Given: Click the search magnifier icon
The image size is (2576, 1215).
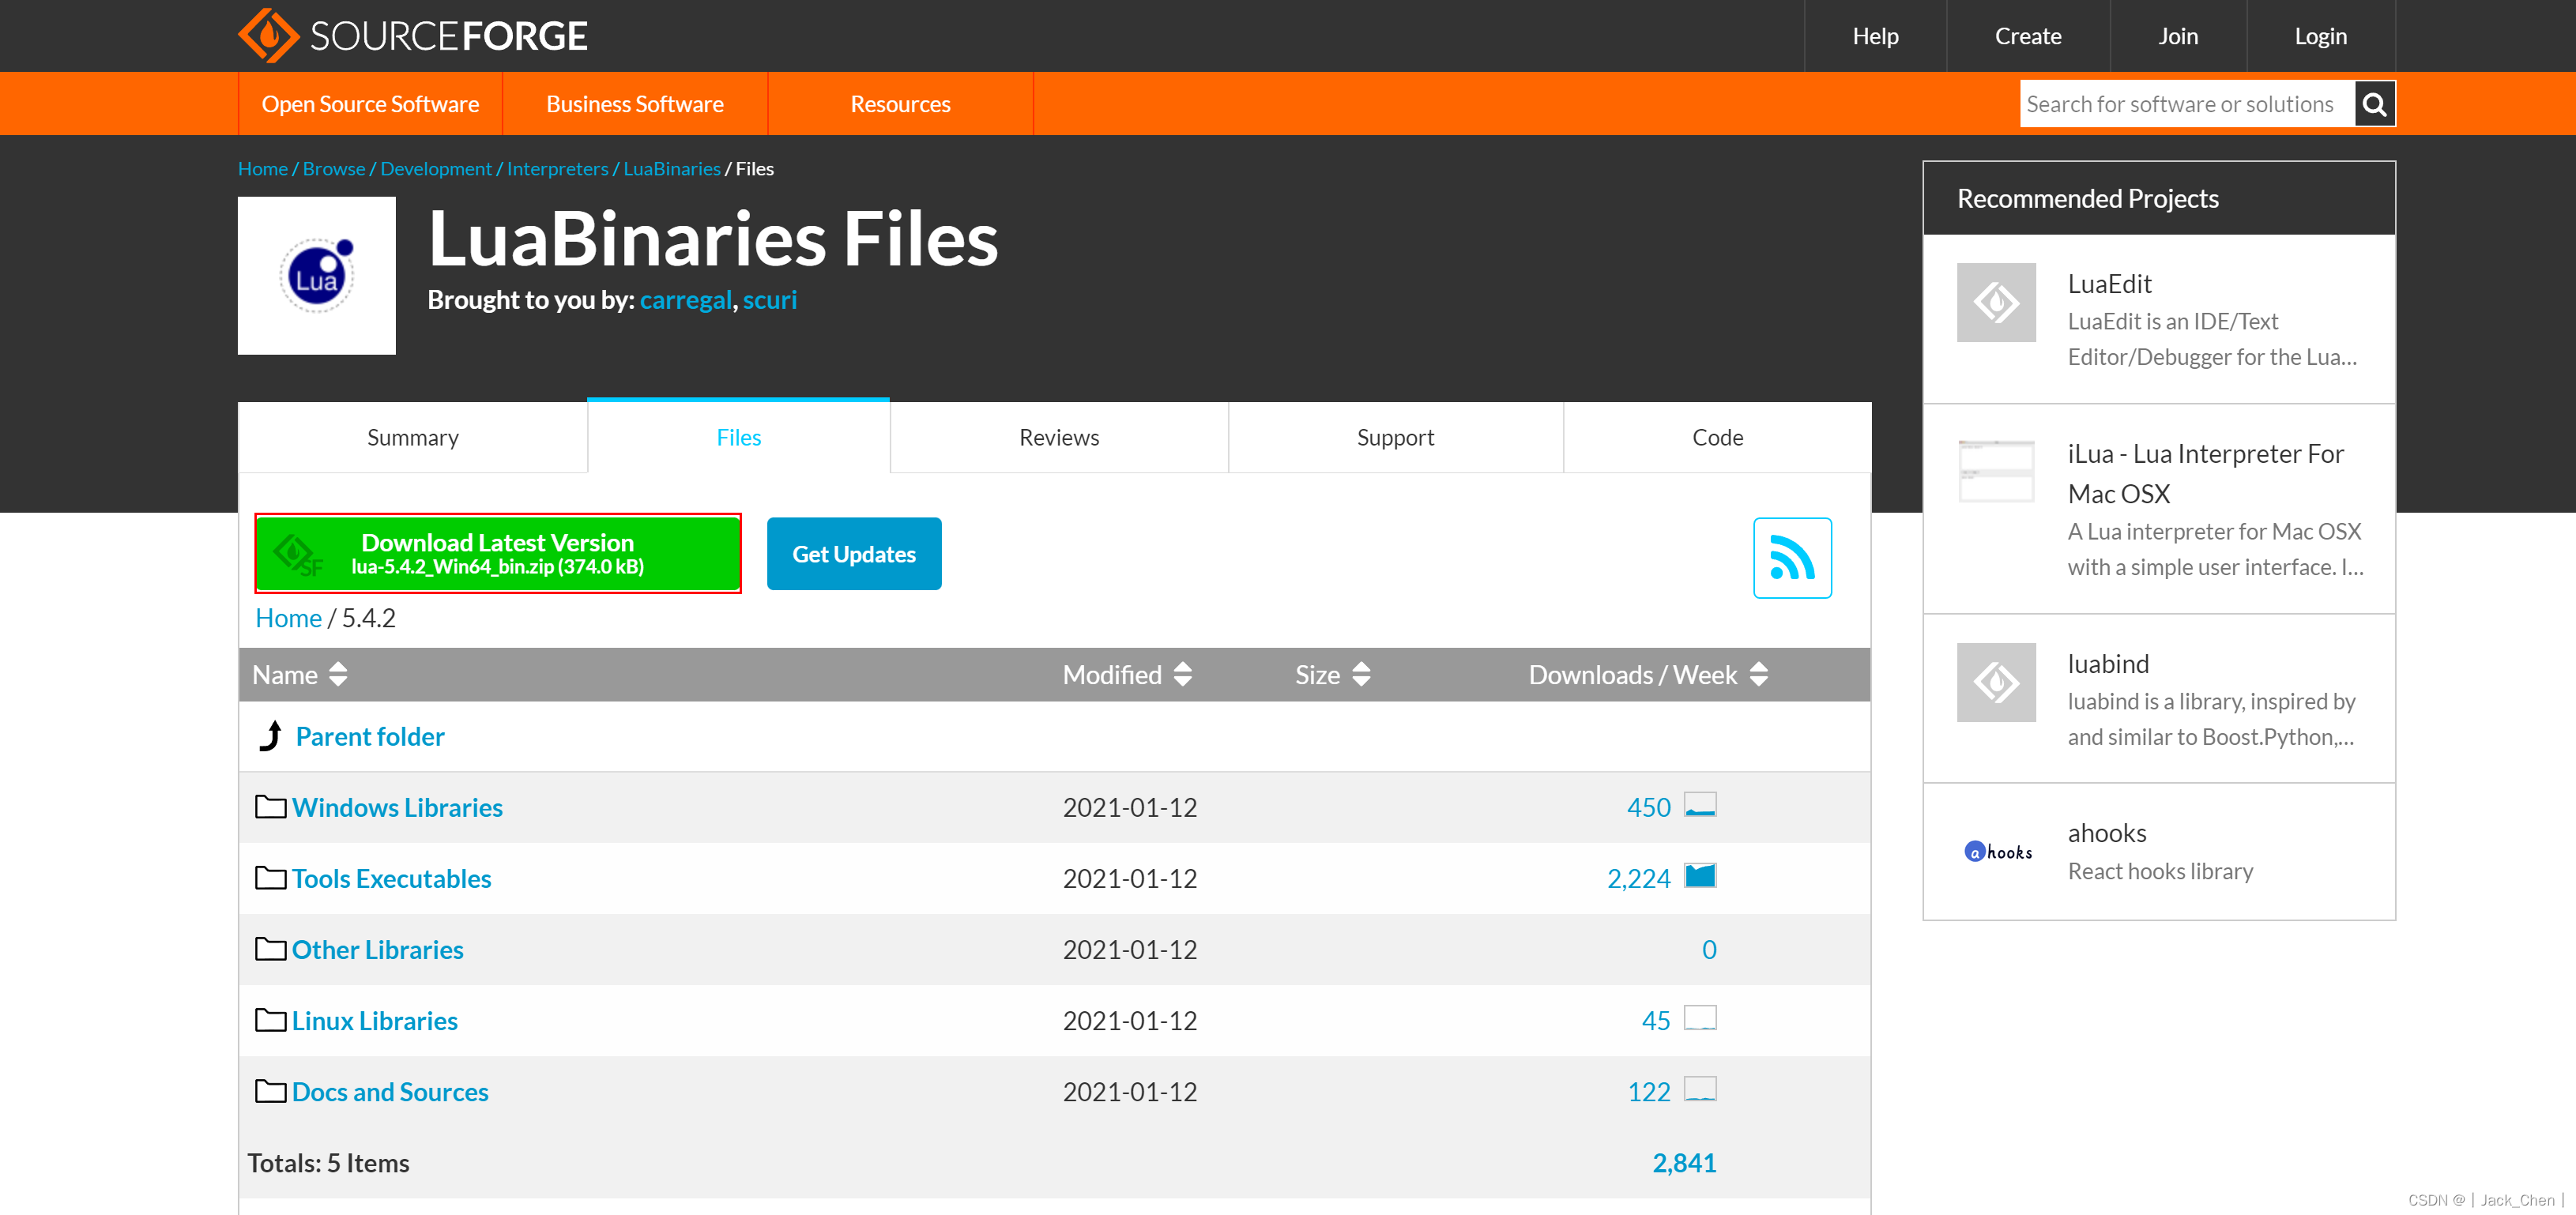Looking at the screenshot, I should 2374,104.
